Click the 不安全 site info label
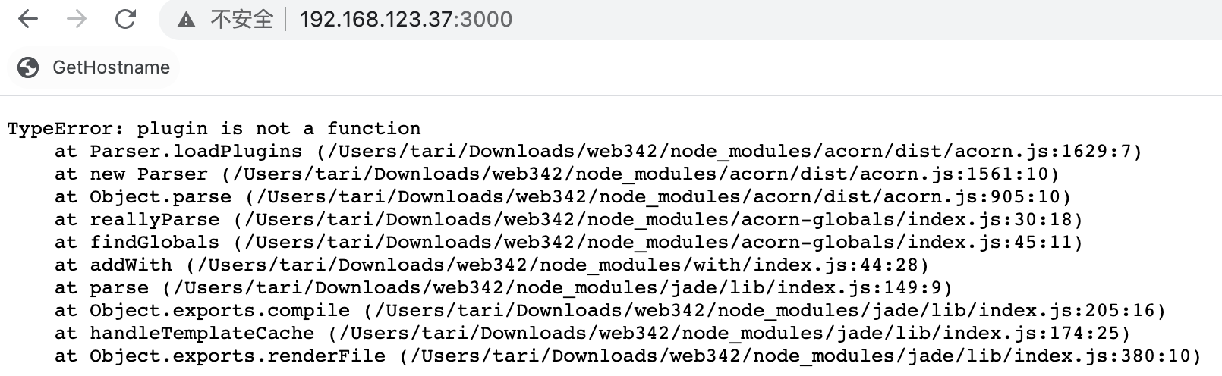Viewport: 1222px width, 376px height. click(241, 20)
